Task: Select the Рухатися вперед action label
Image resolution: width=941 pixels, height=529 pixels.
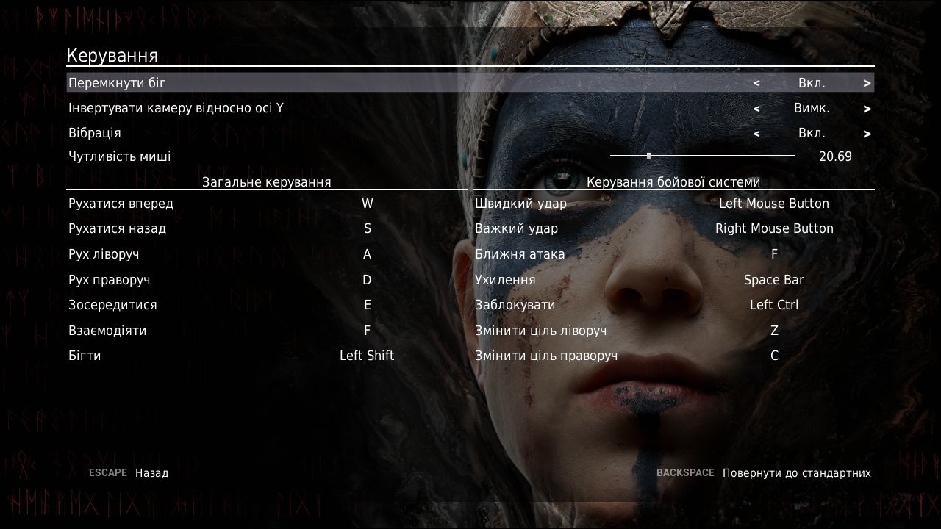Action: point(121,204)
